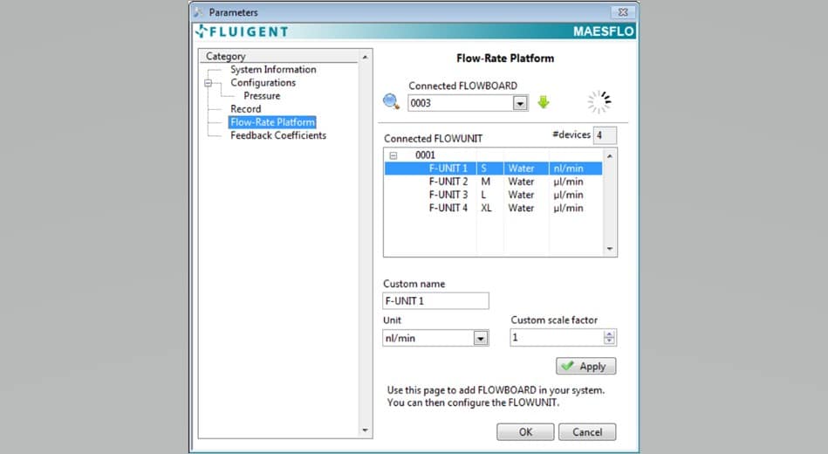
Task: Click the Custom name input field
Action: click(435, 300)
